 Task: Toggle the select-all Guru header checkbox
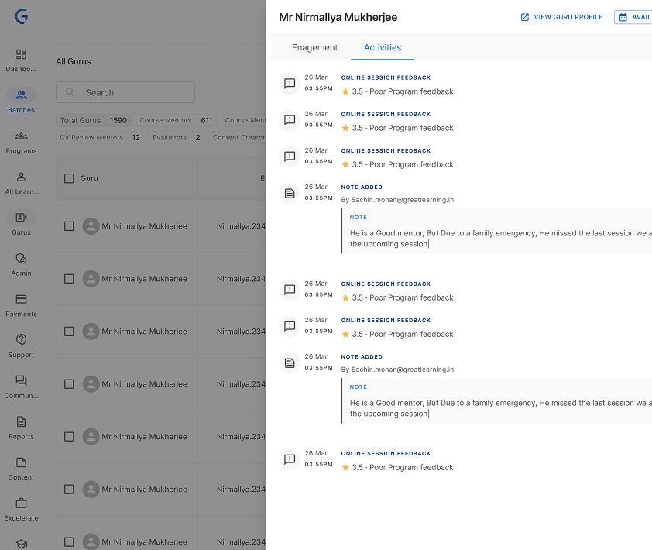[x=69, y=178]
